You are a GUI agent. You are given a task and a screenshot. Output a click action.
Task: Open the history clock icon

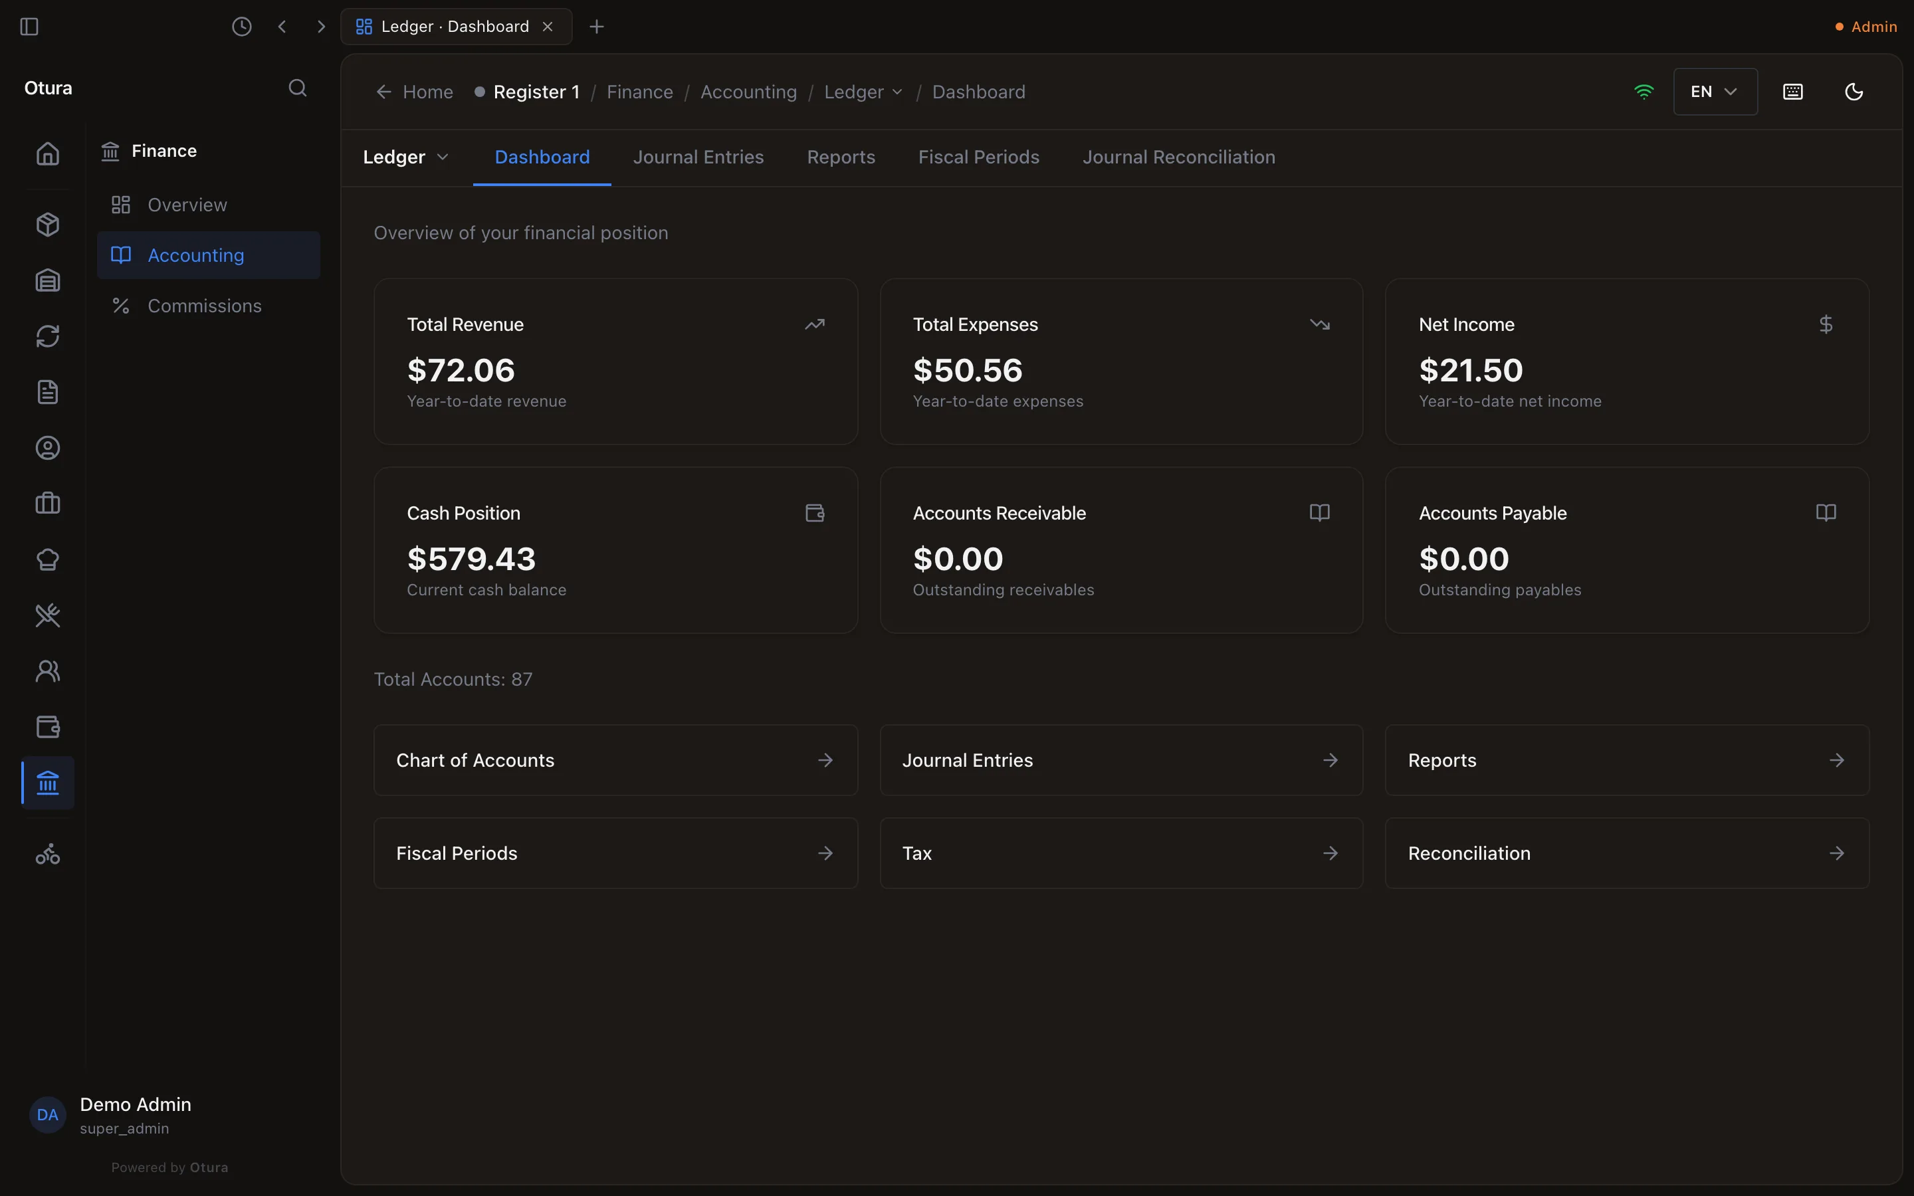[241, 27]
